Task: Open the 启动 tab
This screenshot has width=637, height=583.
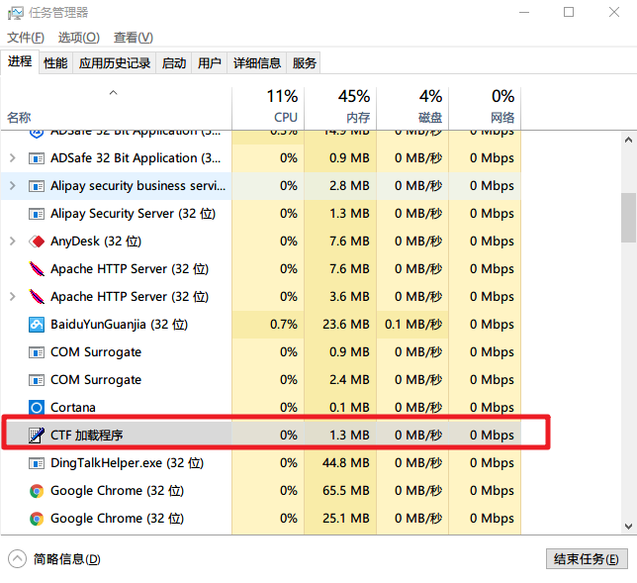Action: click(174, 63)
